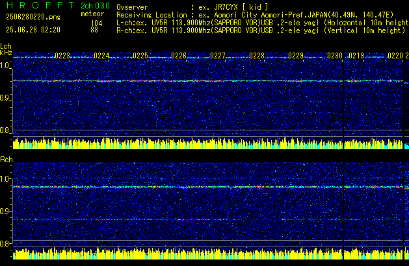Click the Rch 1.0 kHz axis label
Viewport: 409px width, 266px height.
[x=5, y=179]
